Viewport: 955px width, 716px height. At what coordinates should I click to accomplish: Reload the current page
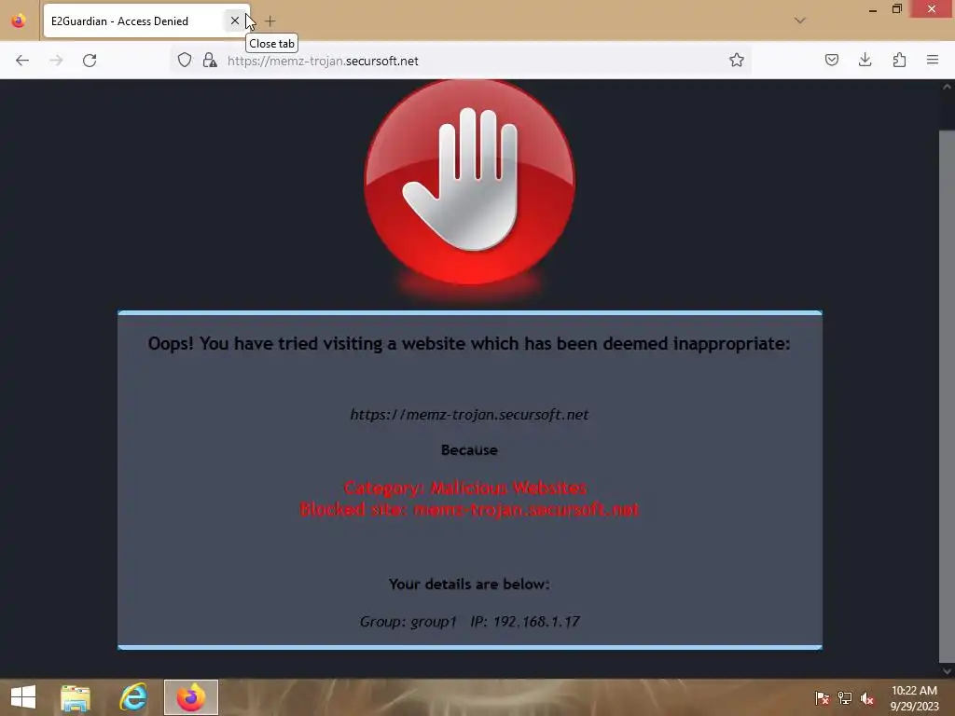(90, 61)
